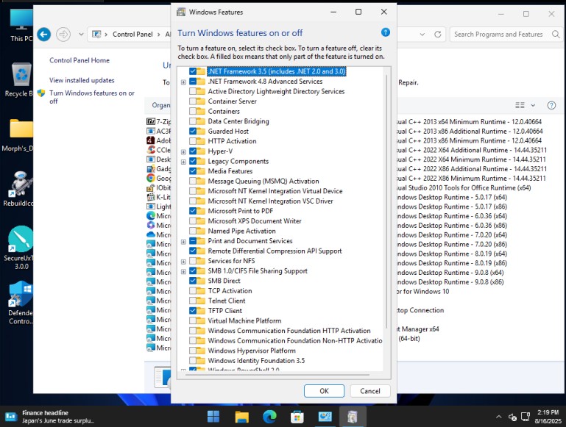Select the Data Center Bridging row
566x427 pixels.
click(238, 121)
